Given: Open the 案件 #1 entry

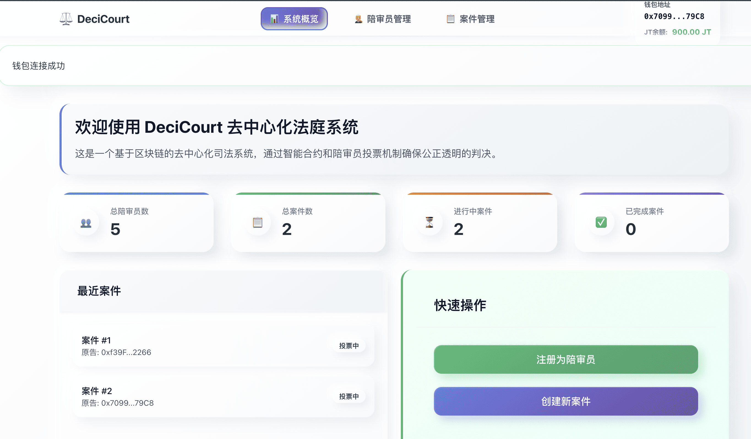Looking at the screenshot, I should click(224, 346).
